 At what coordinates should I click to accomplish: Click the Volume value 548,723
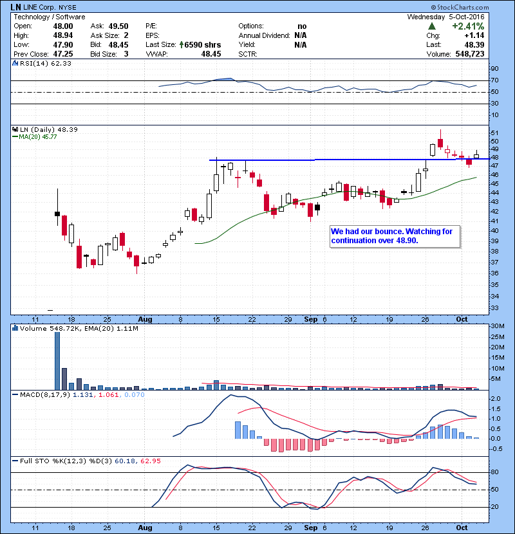[470, 54]
